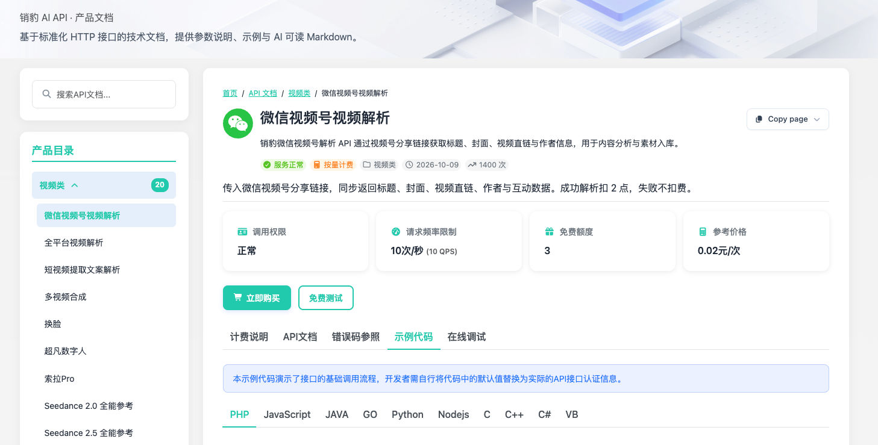Click the 免费测试 button
The image size is (878, 445).
pyautogui.click(x=326, y=297)
